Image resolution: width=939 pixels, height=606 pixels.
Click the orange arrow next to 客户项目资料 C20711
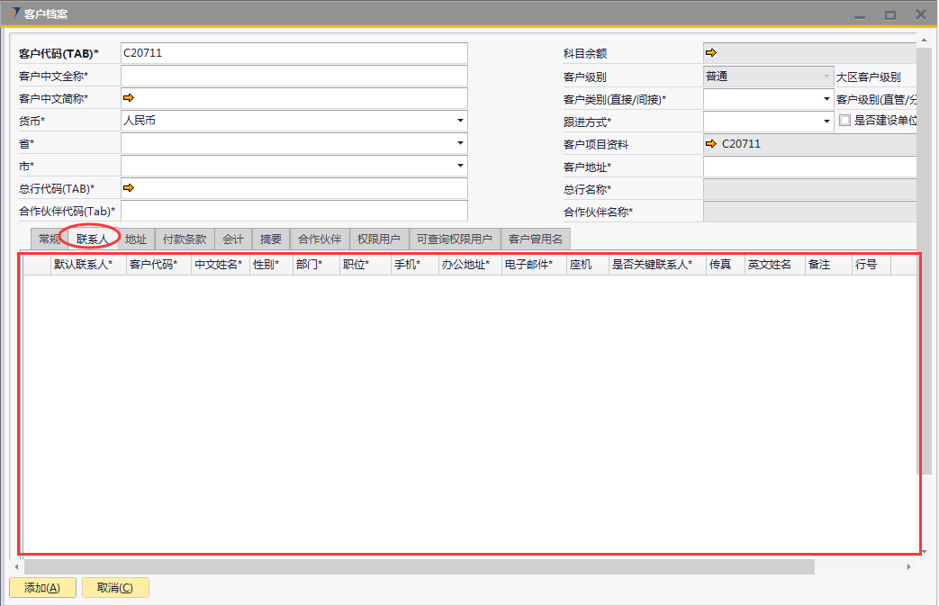[711, 144]
